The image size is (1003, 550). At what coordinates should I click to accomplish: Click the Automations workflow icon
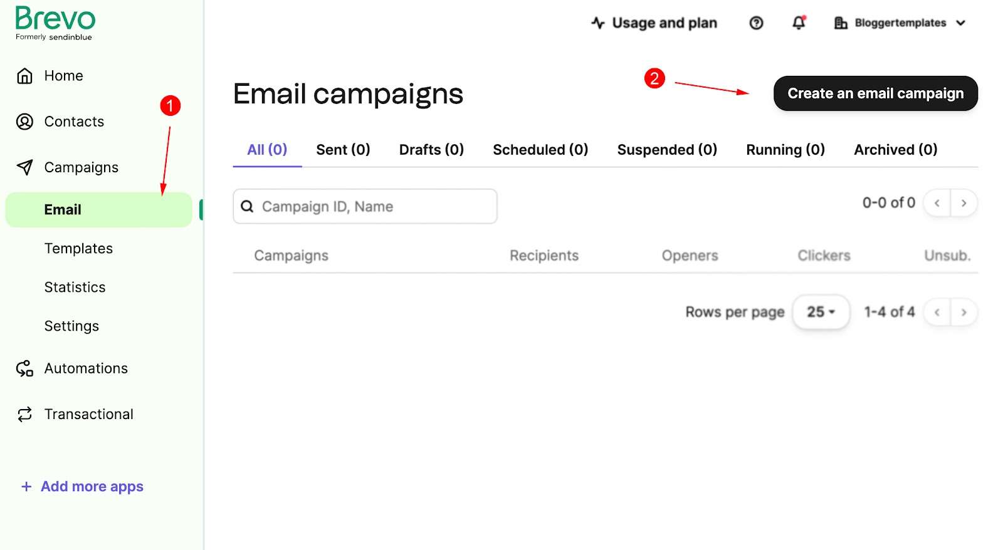click(x=24, y=368)
